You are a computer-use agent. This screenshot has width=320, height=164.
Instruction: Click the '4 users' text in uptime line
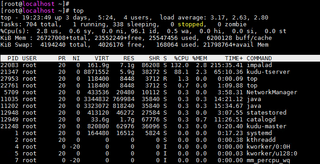click(136, 18)
